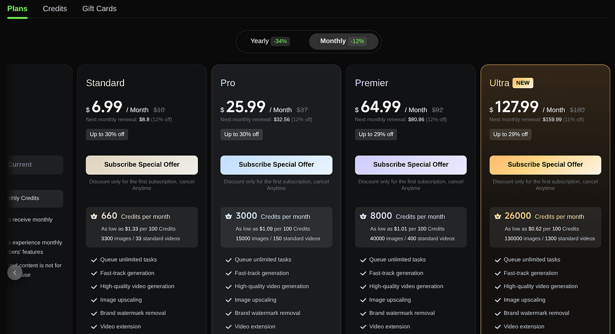The width and height of the screenshot is (615, 334).
Task: Subscribe to Standard plan special offer
Action: (141, 165)
